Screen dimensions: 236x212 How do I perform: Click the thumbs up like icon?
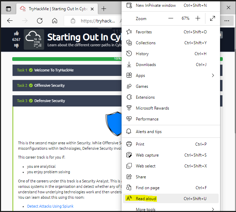tap(16, 33)
